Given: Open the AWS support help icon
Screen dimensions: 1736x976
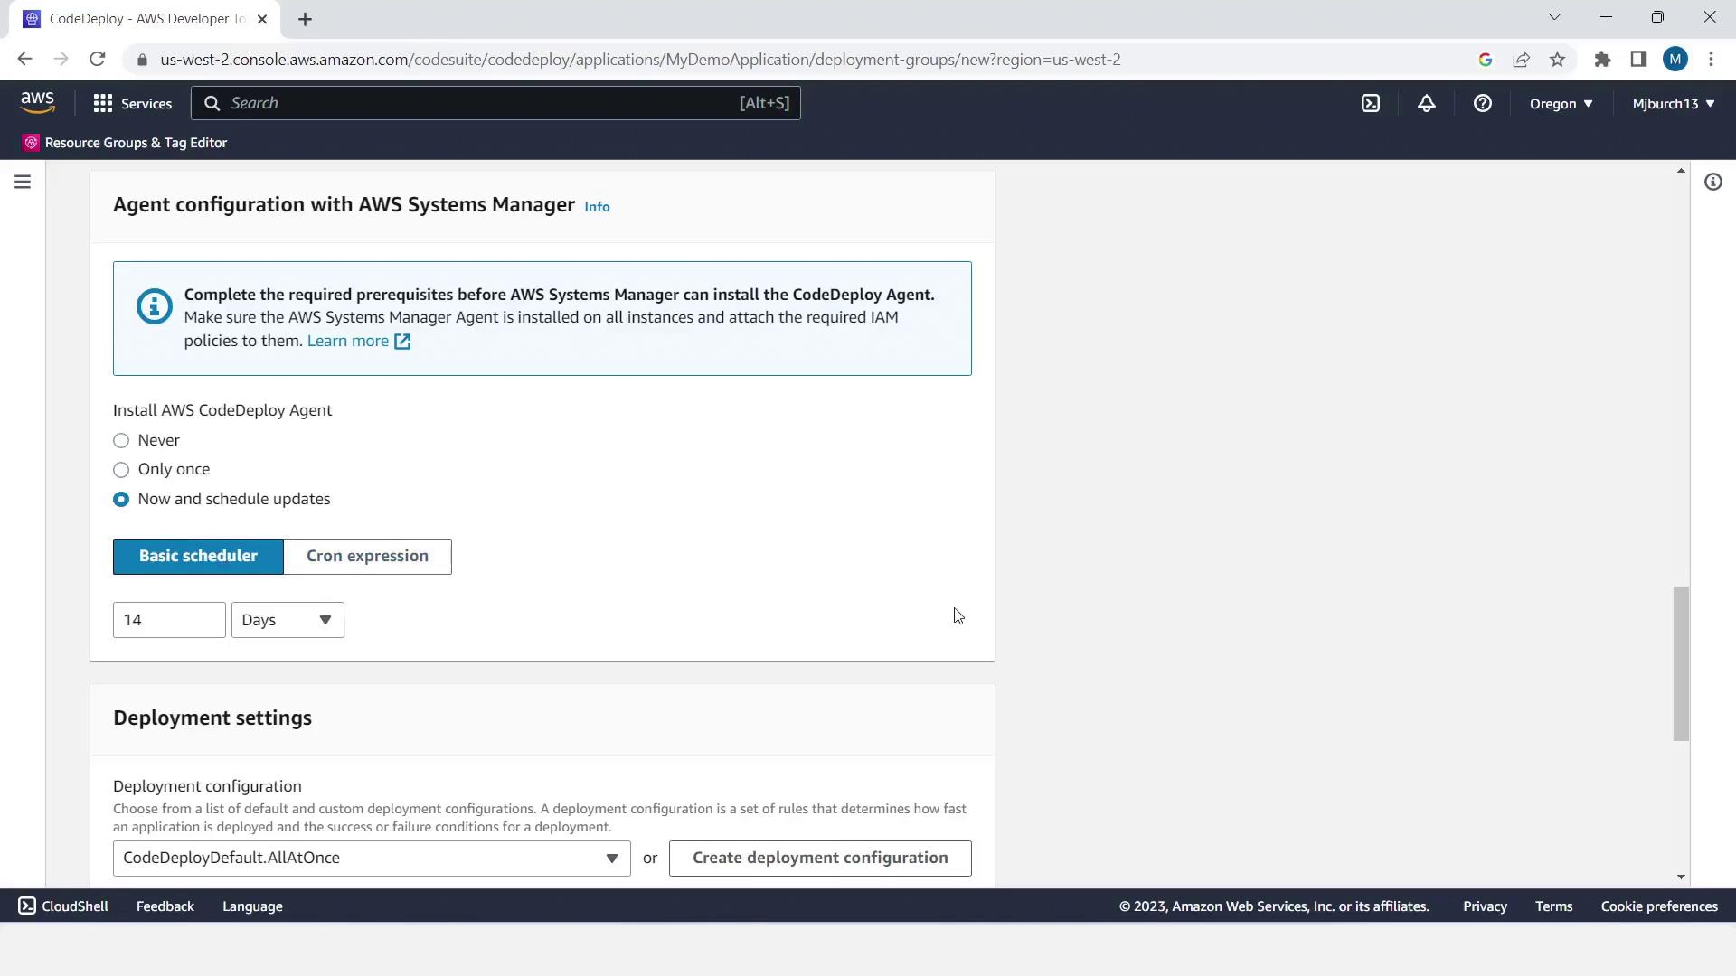Looking at the screenshot, I should coord(1482,103).
